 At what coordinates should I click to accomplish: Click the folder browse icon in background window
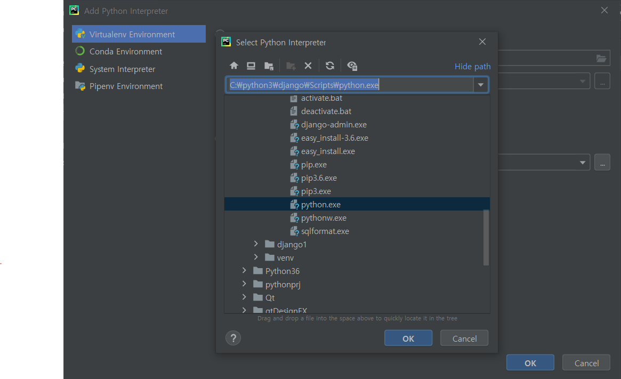[601, 59]
